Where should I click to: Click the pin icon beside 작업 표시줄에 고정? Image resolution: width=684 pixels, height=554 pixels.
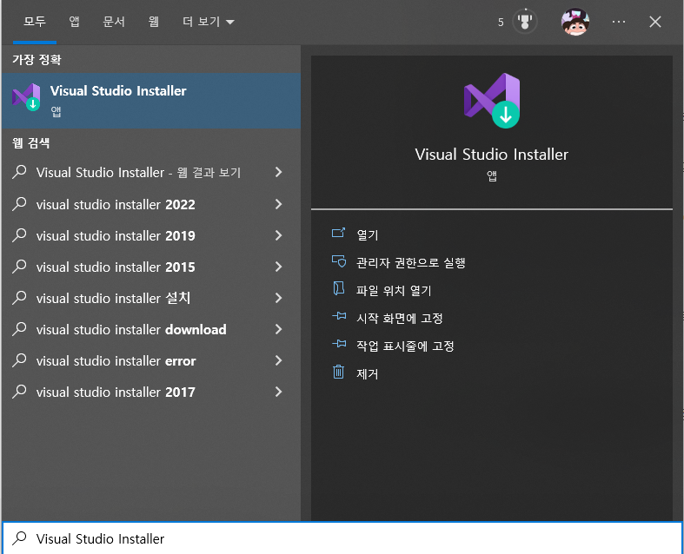coord(339,344)
